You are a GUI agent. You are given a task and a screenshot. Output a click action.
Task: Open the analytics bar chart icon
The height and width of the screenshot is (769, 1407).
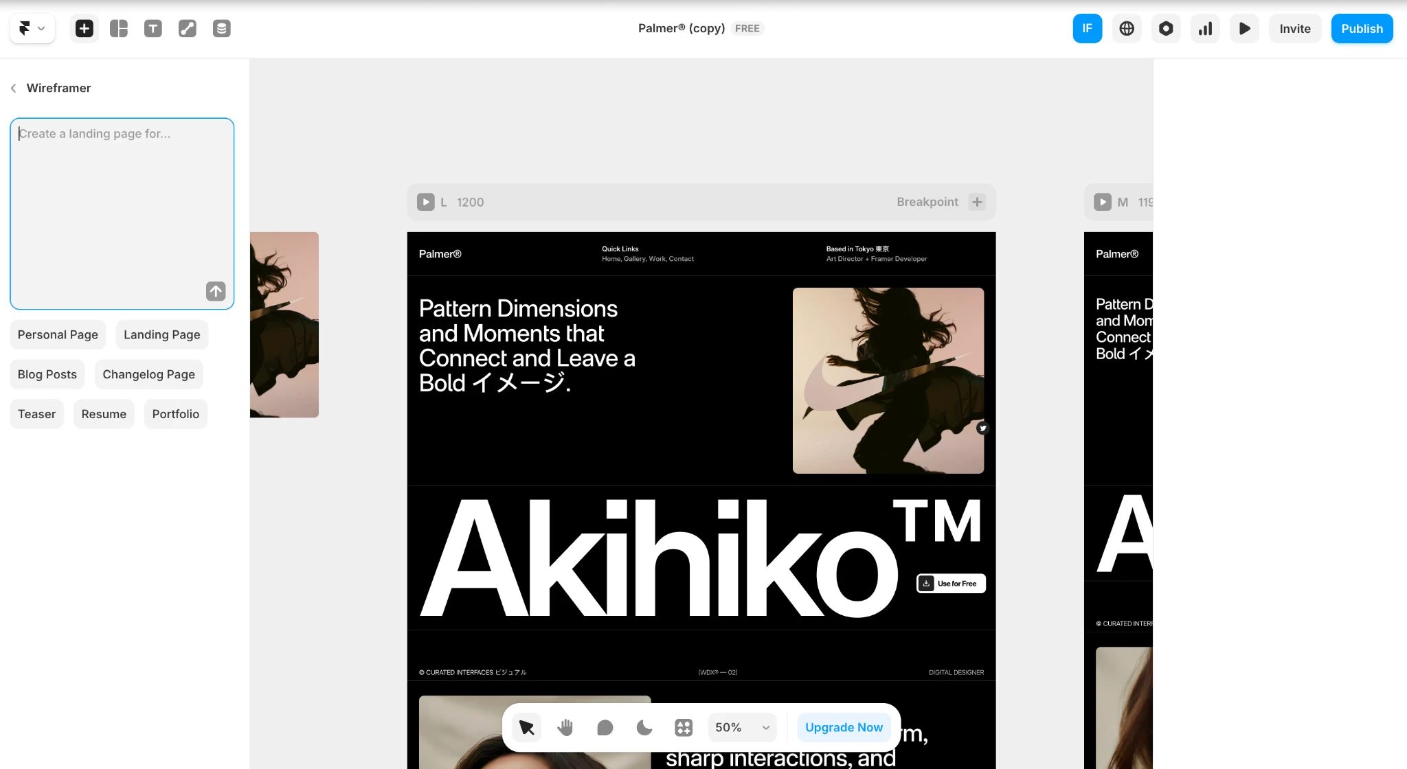click(1205, 28)
